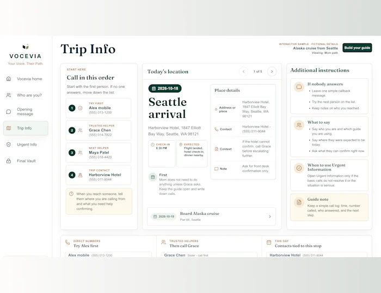
Task: Select the Harborview Hotel trip contact card
Action: 99,175
